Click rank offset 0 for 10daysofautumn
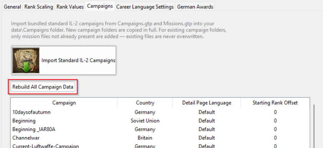 (x=275, y=112)
